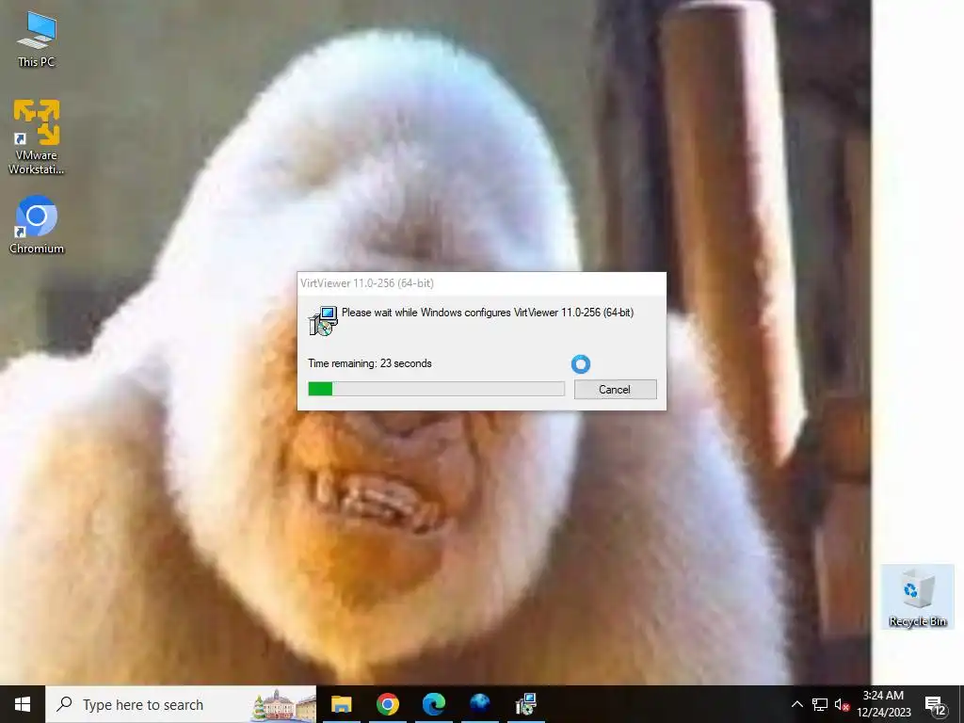Launch Google Chrome from the taskbar

[x=387, y=704]
